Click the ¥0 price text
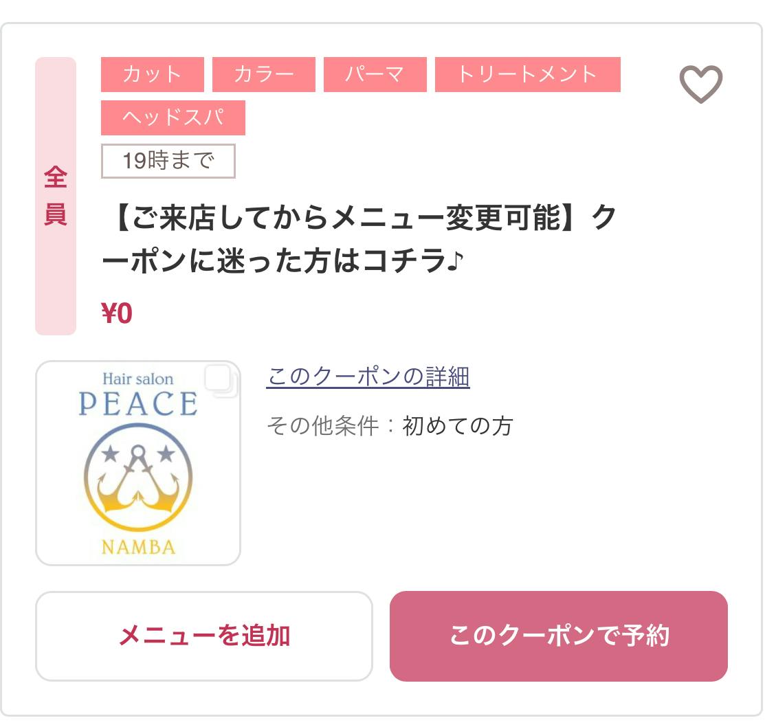 click(117, 314)
